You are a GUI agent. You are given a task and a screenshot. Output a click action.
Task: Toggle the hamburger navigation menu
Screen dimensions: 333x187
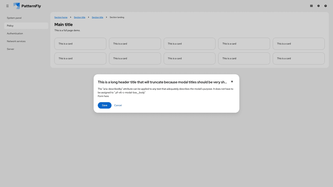tap(7, 6)
